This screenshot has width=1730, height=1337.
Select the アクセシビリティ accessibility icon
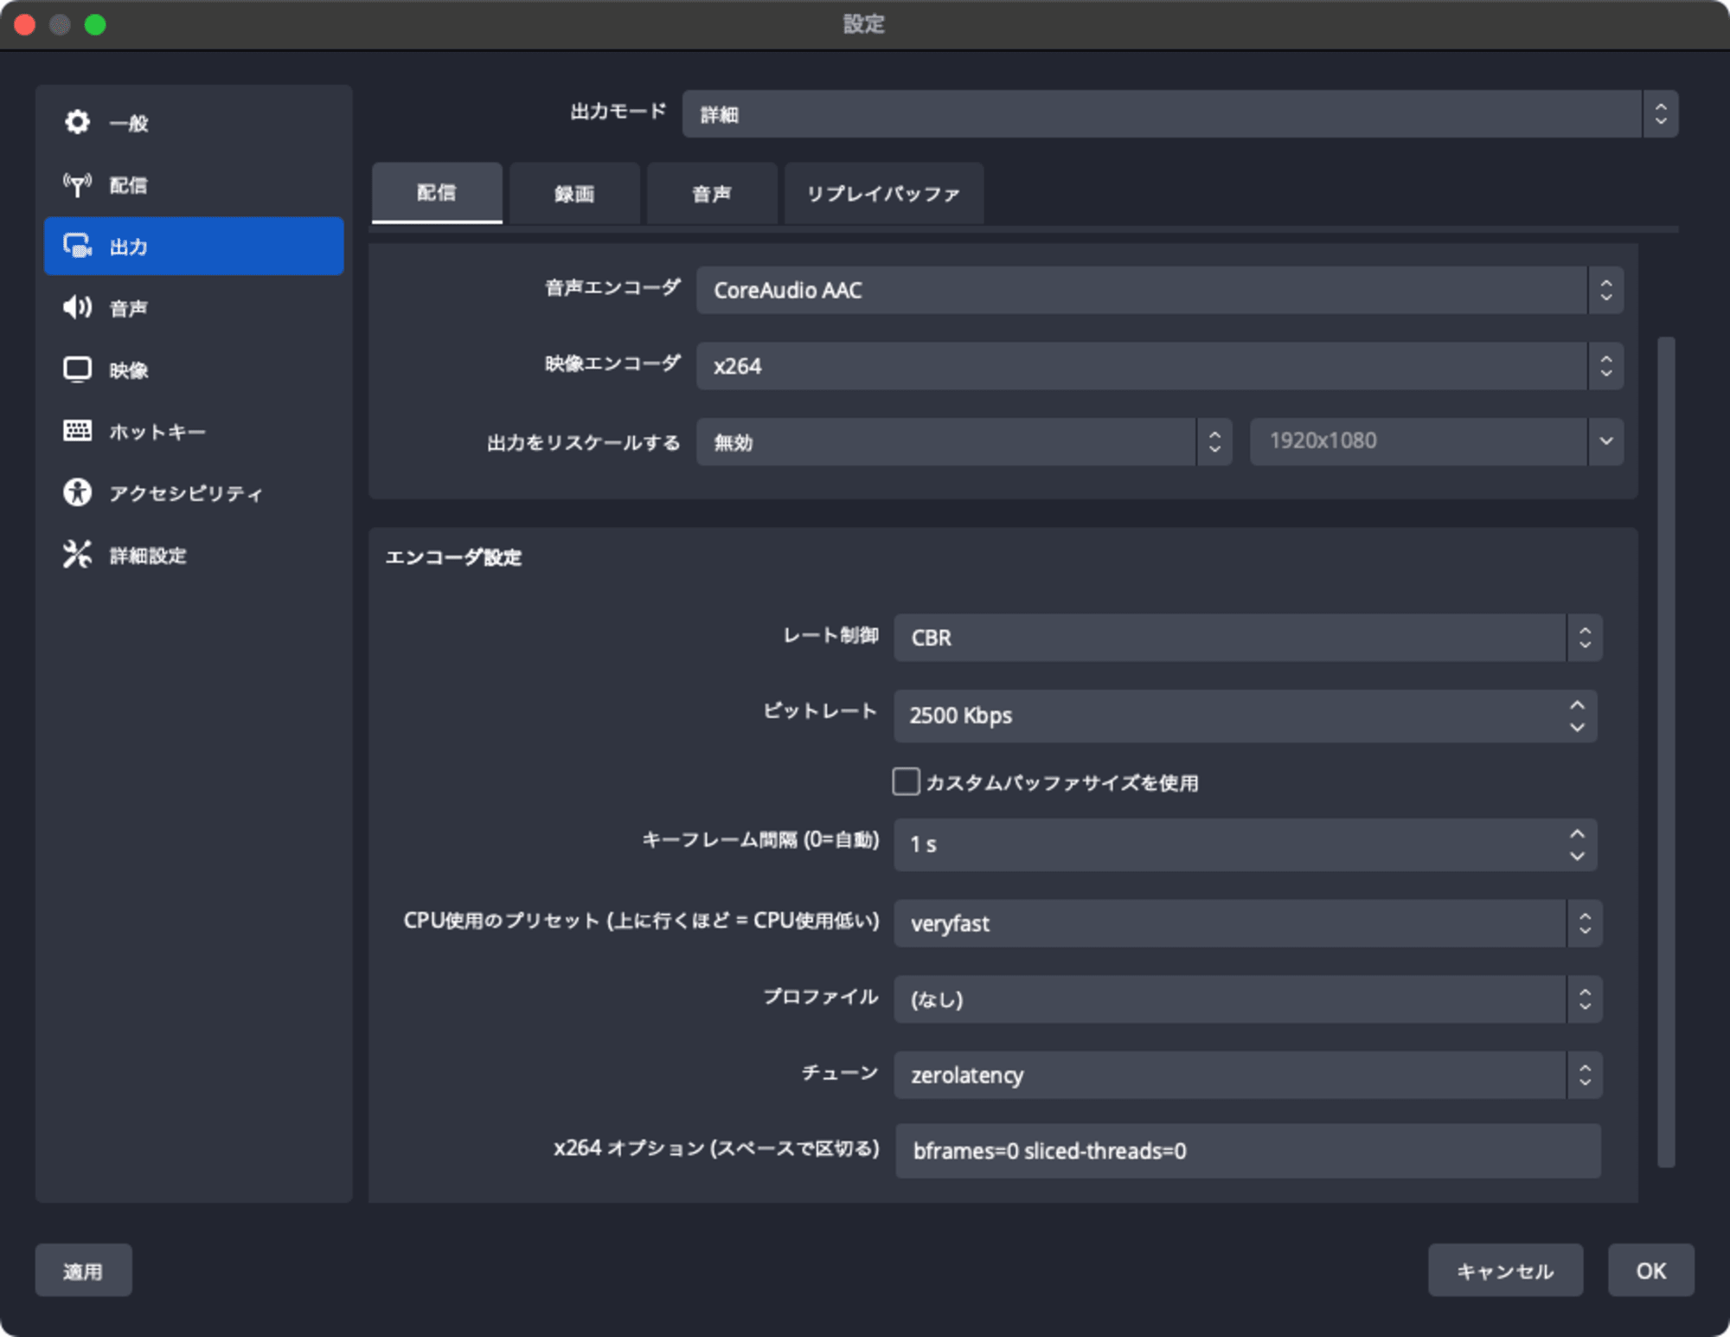click(x=77, y=492)
